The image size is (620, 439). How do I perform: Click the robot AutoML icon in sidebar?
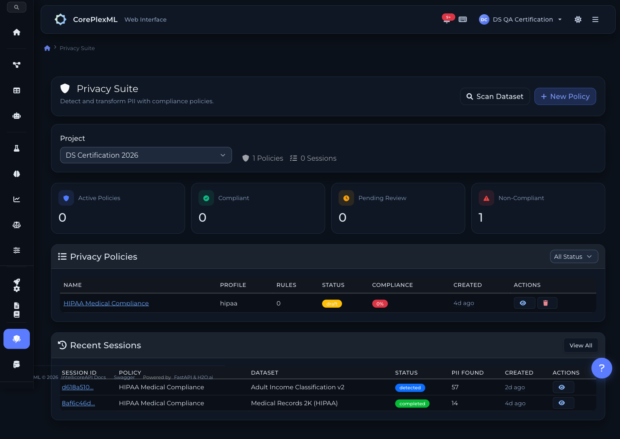coord(16,115)
